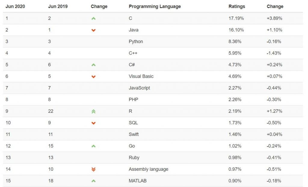Viewport: 308px width, 187px height.
Task: Click the double green up arrow beside R
Action: 94,111
